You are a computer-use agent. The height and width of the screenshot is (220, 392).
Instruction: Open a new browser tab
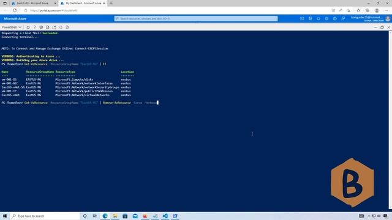(x=111, y=3)
